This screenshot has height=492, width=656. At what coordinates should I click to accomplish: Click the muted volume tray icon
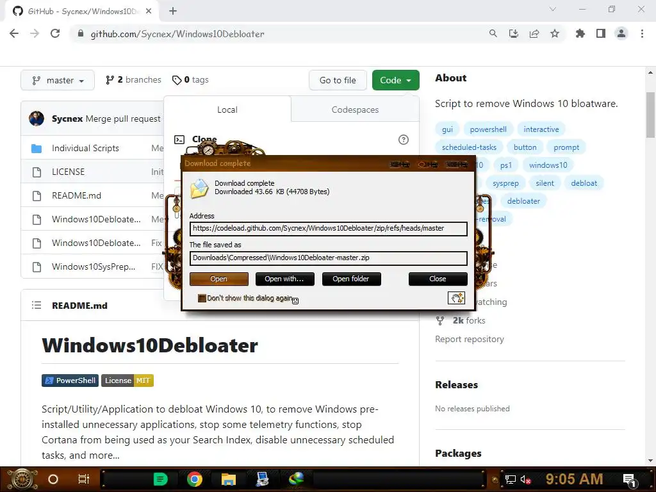[x=526, y=479]
